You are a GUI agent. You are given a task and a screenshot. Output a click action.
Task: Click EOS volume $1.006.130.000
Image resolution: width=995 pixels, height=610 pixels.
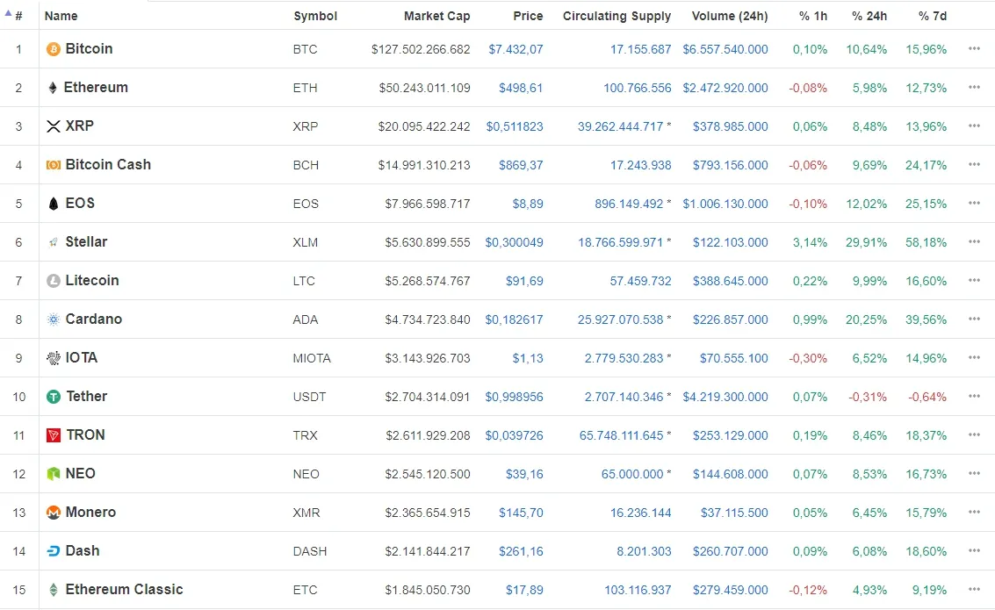tap(725, 205)
